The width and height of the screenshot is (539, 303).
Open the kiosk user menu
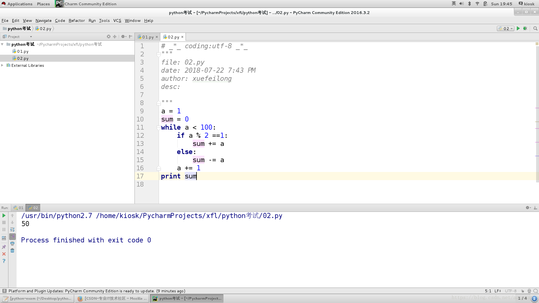point(527,4)
